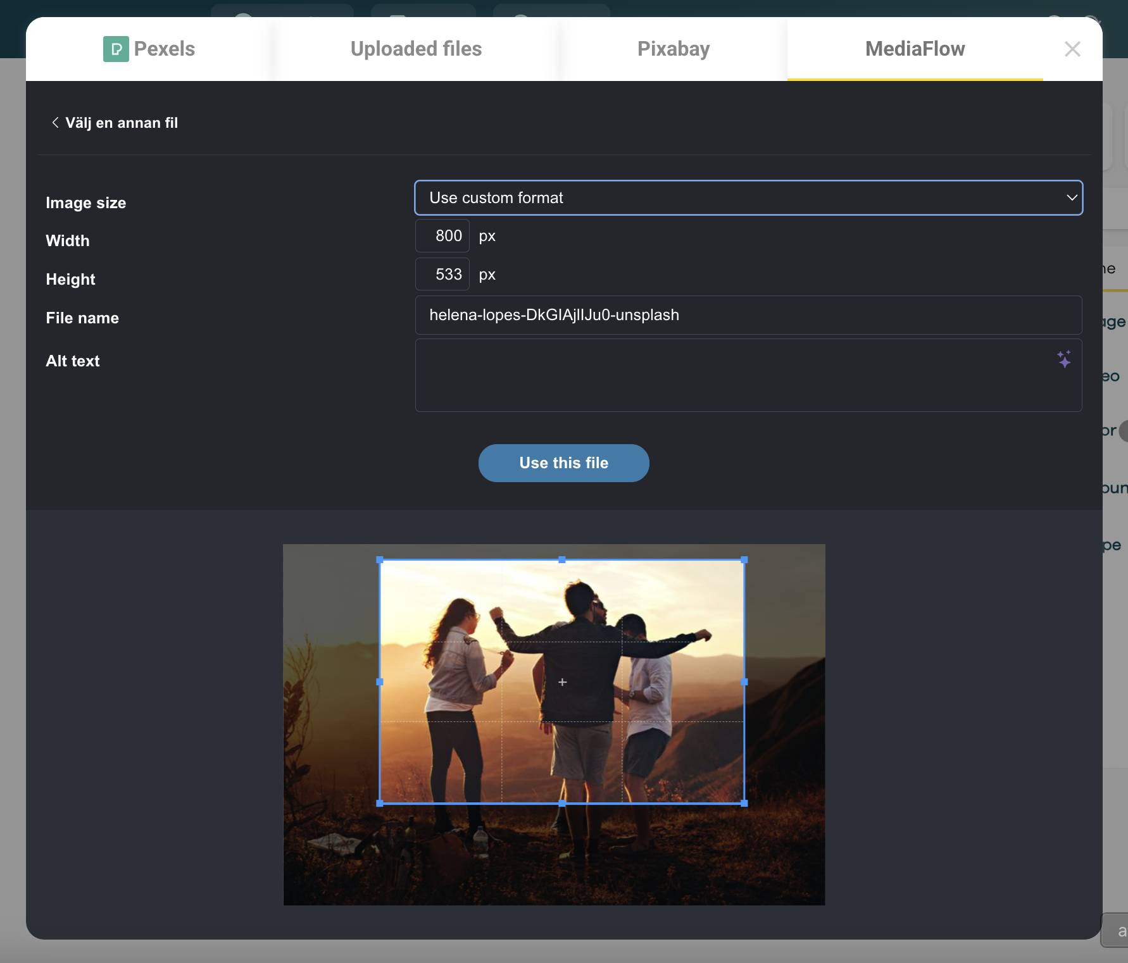Click the right-middle crop edge handle
The image size is (1128, 963).
[744, 682]
